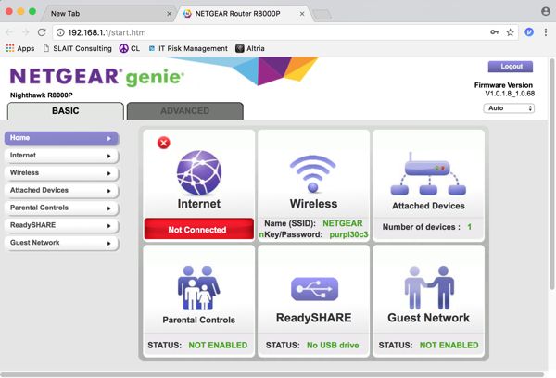This screenshot has height=378, width=556.
Task: Click the No USB drive status
Action: click(333, 345)
